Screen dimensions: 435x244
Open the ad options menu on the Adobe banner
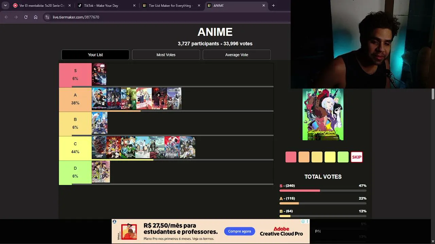coord(308,222)
